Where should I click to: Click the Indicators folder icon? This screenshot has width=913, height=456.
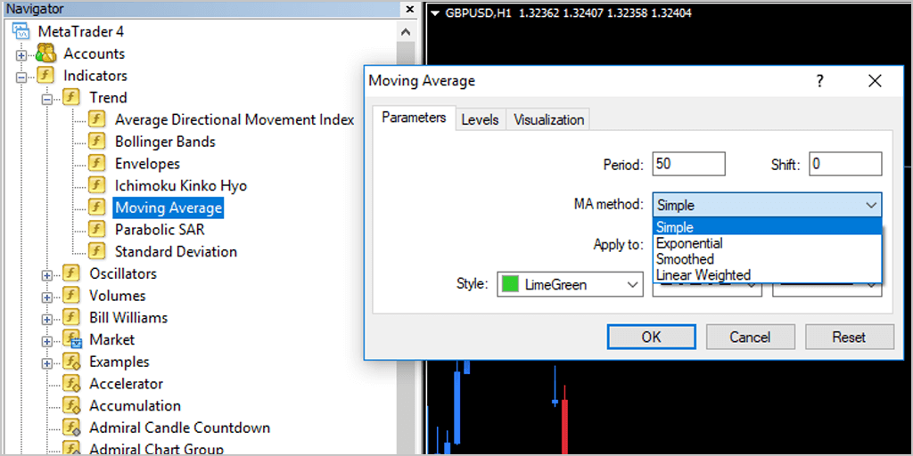[45, 76]
